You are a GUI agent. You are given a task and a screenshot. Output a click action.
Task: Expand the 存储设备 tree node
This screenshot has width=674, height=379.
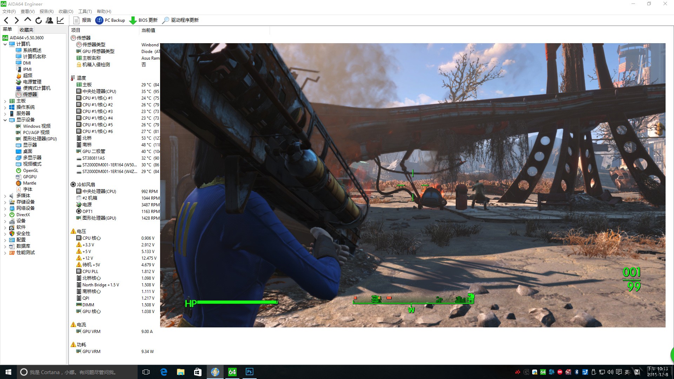click(5, 202)
